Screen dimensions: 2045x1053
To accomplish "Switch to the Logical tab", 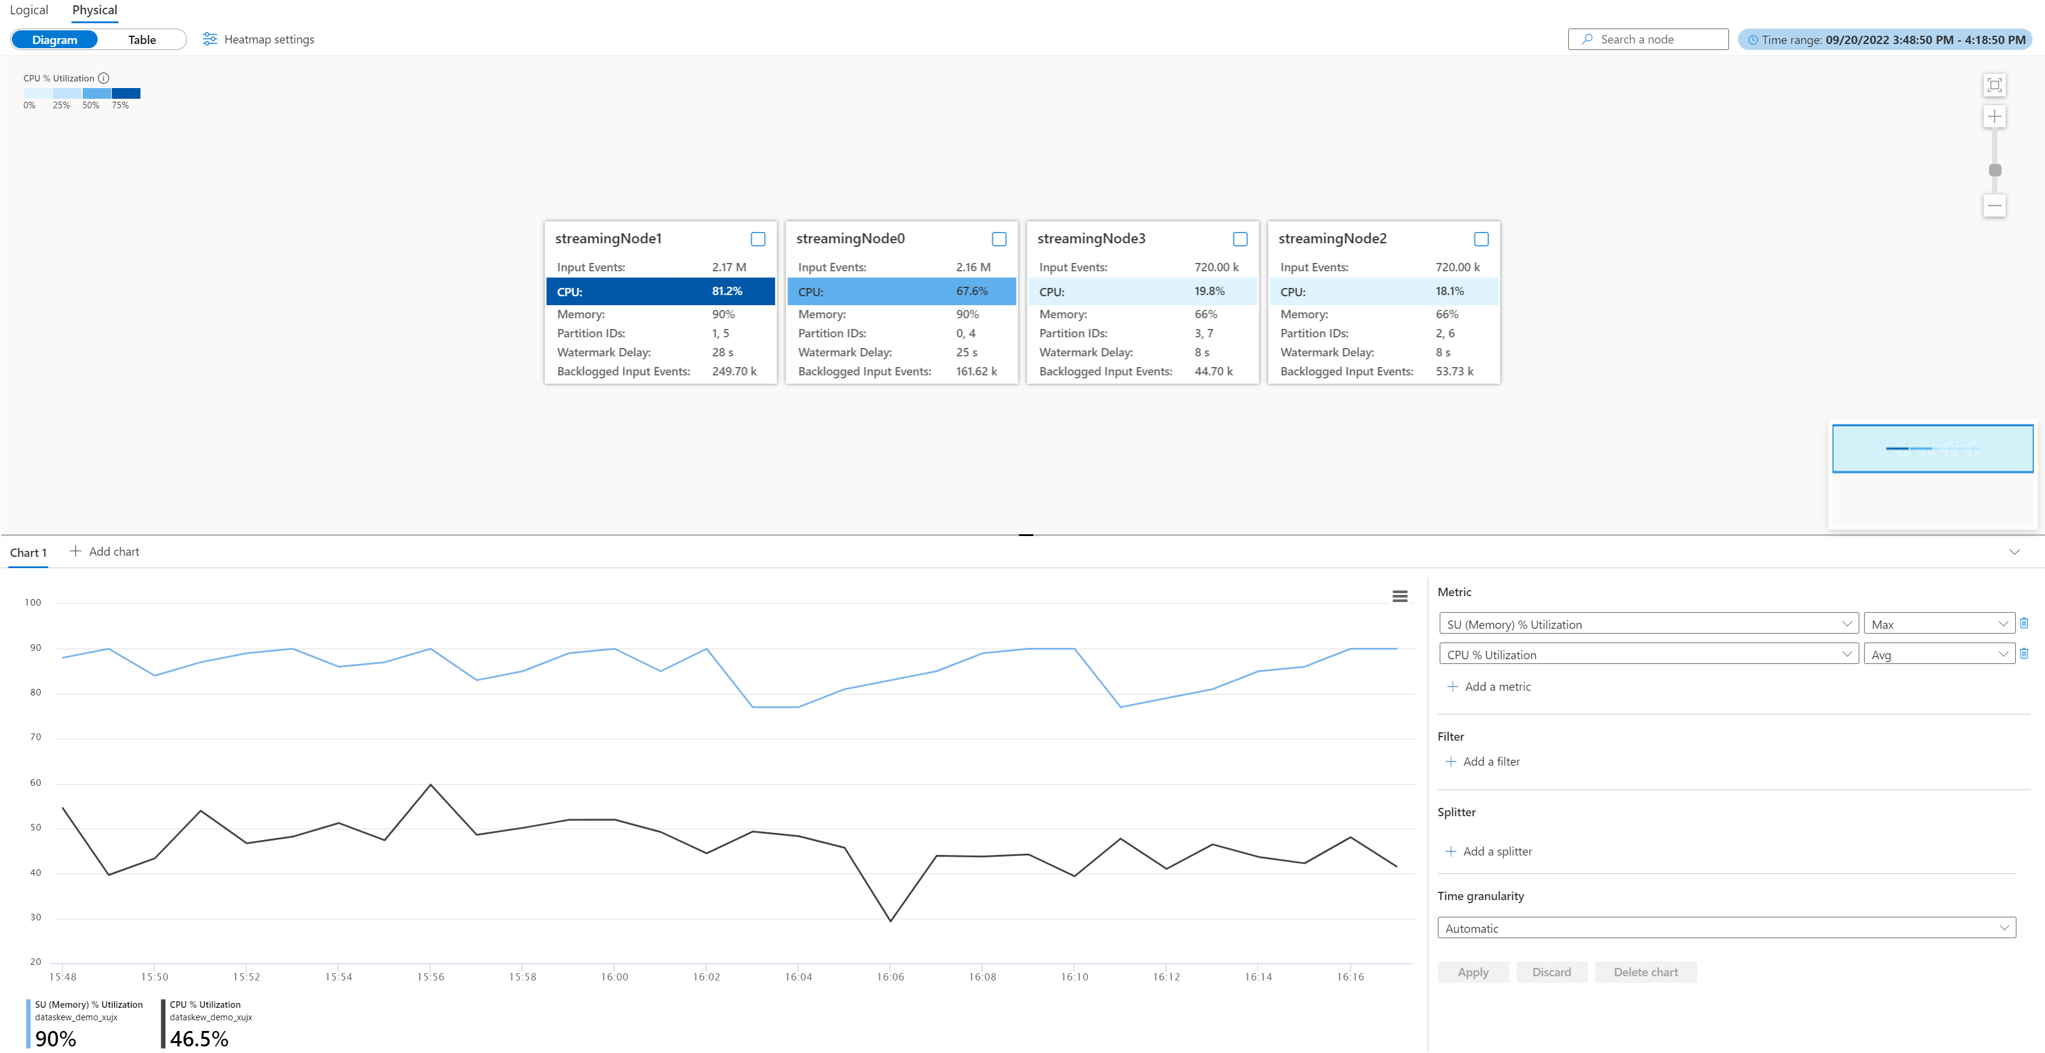I will tap(29, 10).
